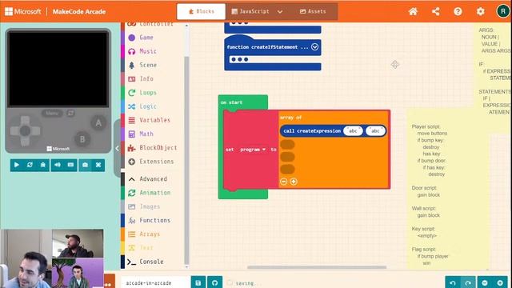Open the Functions toolbox category
This screenshot has height=288, width=512.
click(154, 221)
